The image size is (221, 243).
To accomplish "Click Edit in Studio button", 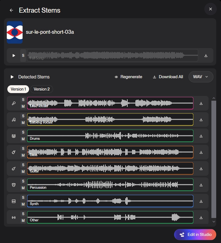I will (195, 235).
